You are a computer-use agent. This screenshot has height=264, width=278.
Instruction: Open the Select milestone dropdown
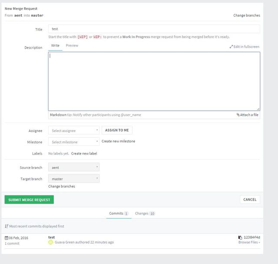[x=74, y=142]
